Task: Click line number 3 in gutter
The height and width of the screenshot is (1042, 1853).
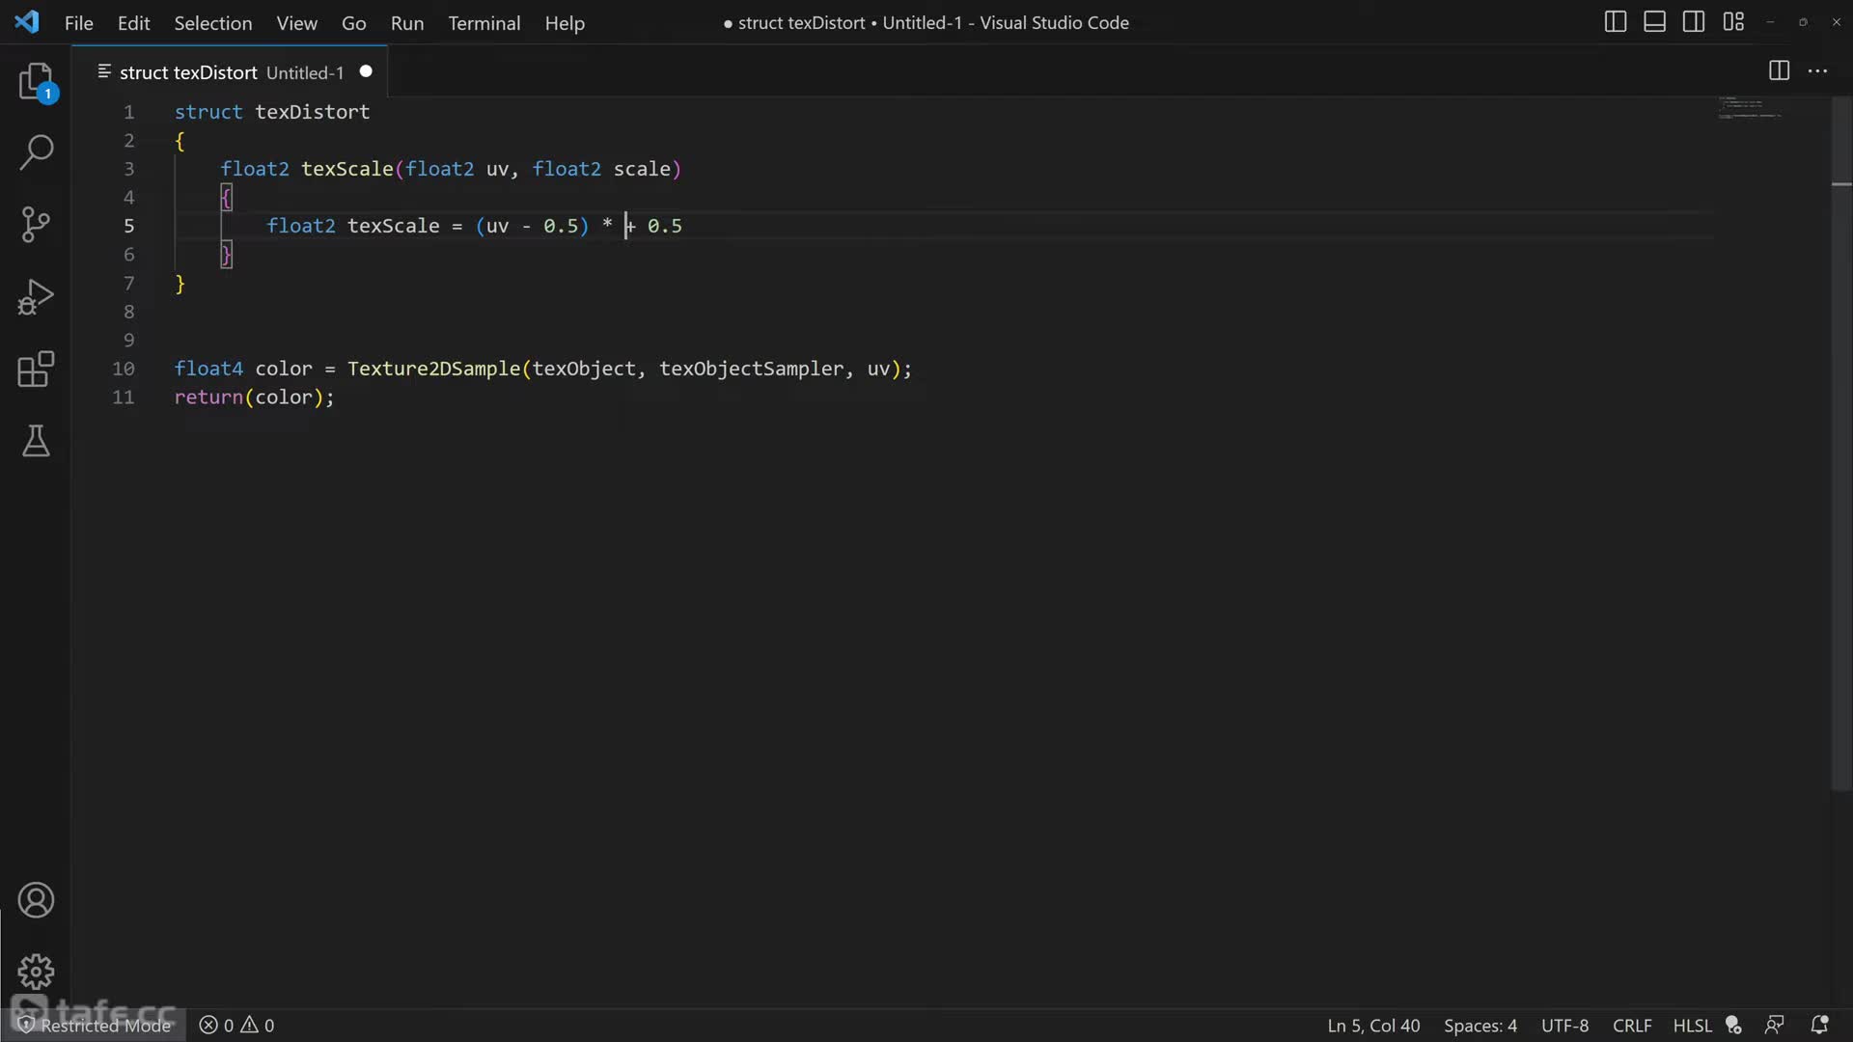Action: click(128, 169)
